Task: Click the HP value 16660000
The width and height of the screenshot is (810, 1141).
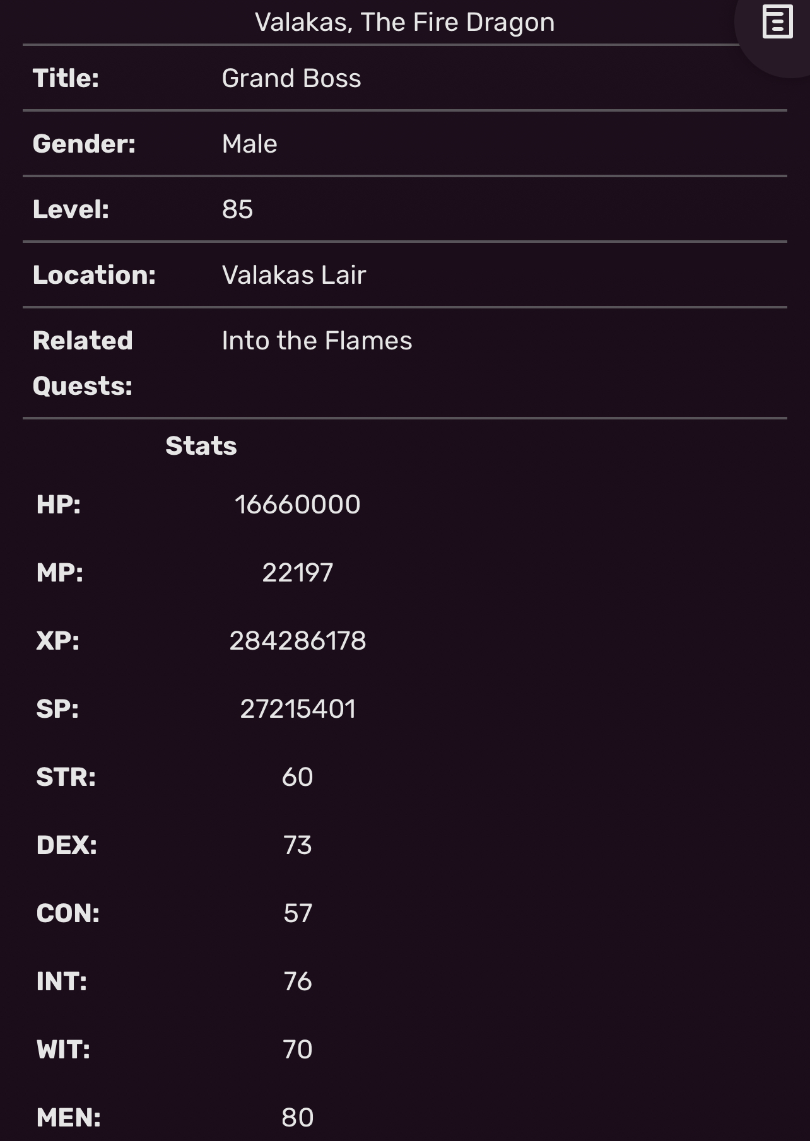Action: point(298,505)
